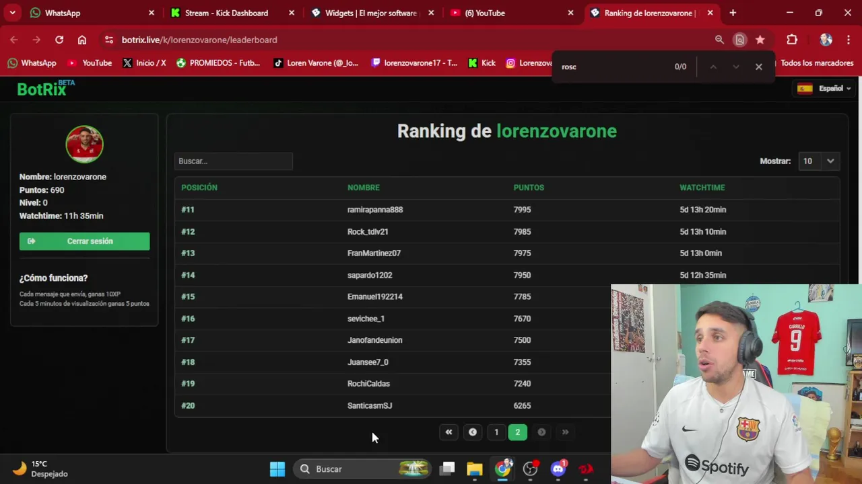Close the YouTube tab
Viewport: 862px width, 484px height.
[x=571, y=13]
